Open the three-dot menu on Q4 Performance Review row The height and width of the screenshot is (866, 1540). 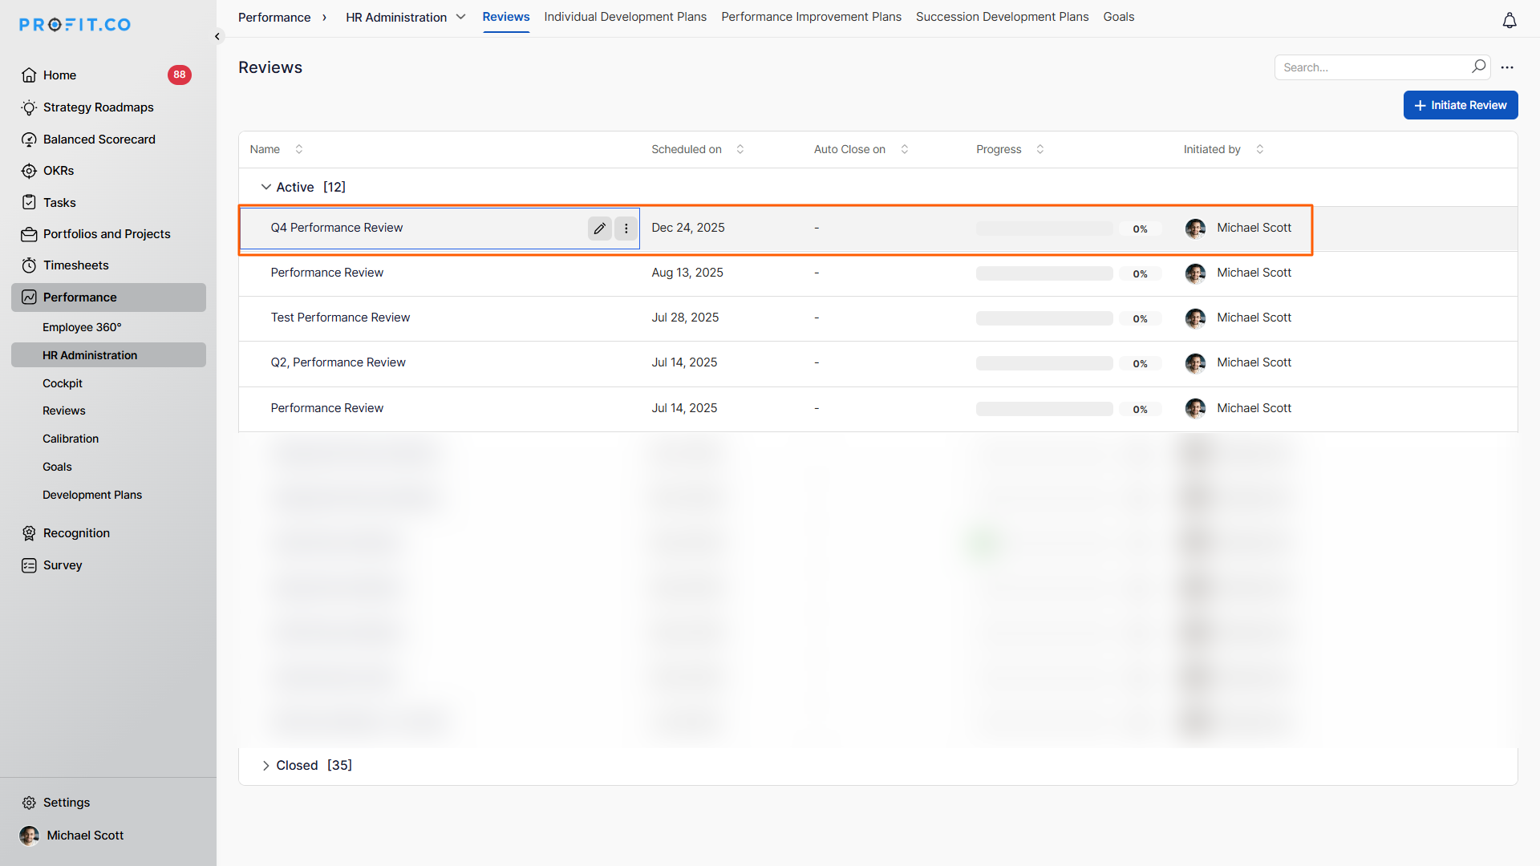pos(626,229)
